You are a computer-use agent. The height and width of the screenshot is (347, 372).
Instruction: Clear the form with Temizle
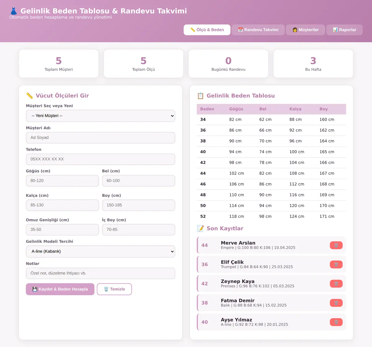pyautogui.click(x=114, y=289)
